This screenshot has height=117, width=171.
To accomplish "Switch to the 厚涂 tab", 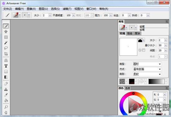I will pyautogui.click(x=137, y=33).
